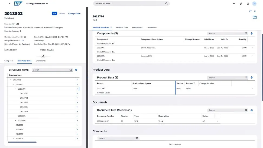
Task: Click the Edit button
Action: click(54, 14)
